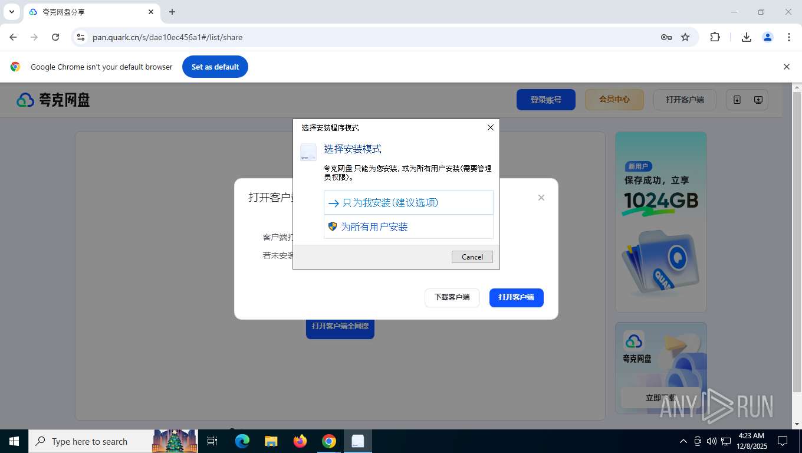Close the 选择安装程序模式 dialog
Image resolution: width=802 pixels, height=453 pixels.
pyautogui.click(x=490, y=127)
